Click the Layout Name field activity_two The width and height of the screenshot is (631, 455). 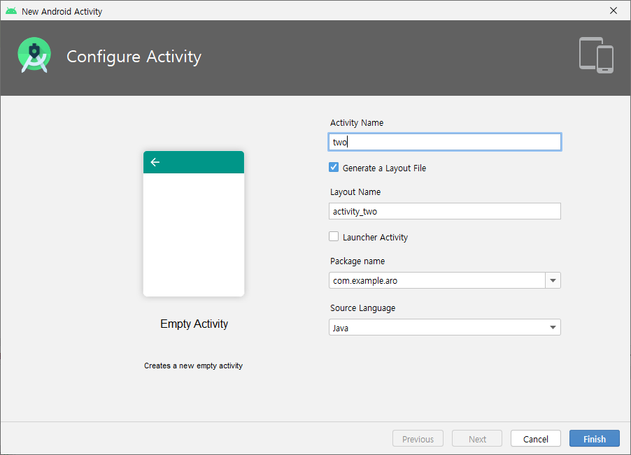tap(445, 211)
